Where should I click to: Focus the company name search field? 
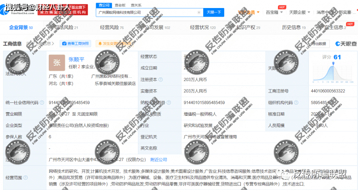click(x=147, y=13)
